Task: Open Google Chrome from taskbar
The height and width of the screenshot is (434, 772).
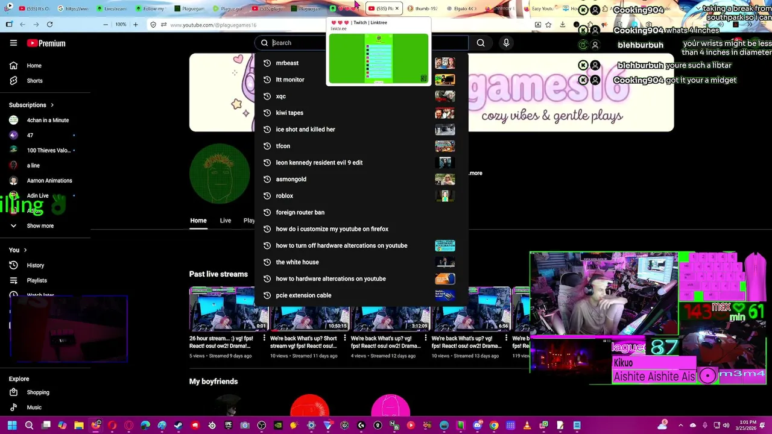Action: click(494, 426)
